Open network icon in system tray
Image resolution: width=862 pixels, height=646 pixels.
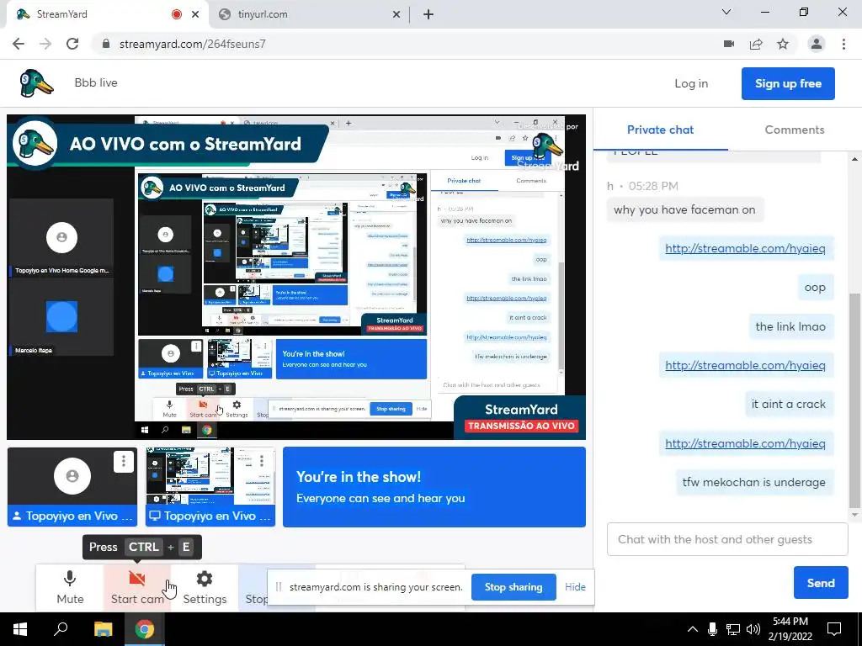733,629
